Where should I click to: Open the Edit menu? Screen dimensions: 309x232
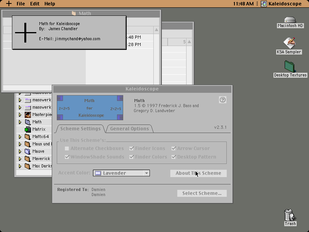coord(35,4)
